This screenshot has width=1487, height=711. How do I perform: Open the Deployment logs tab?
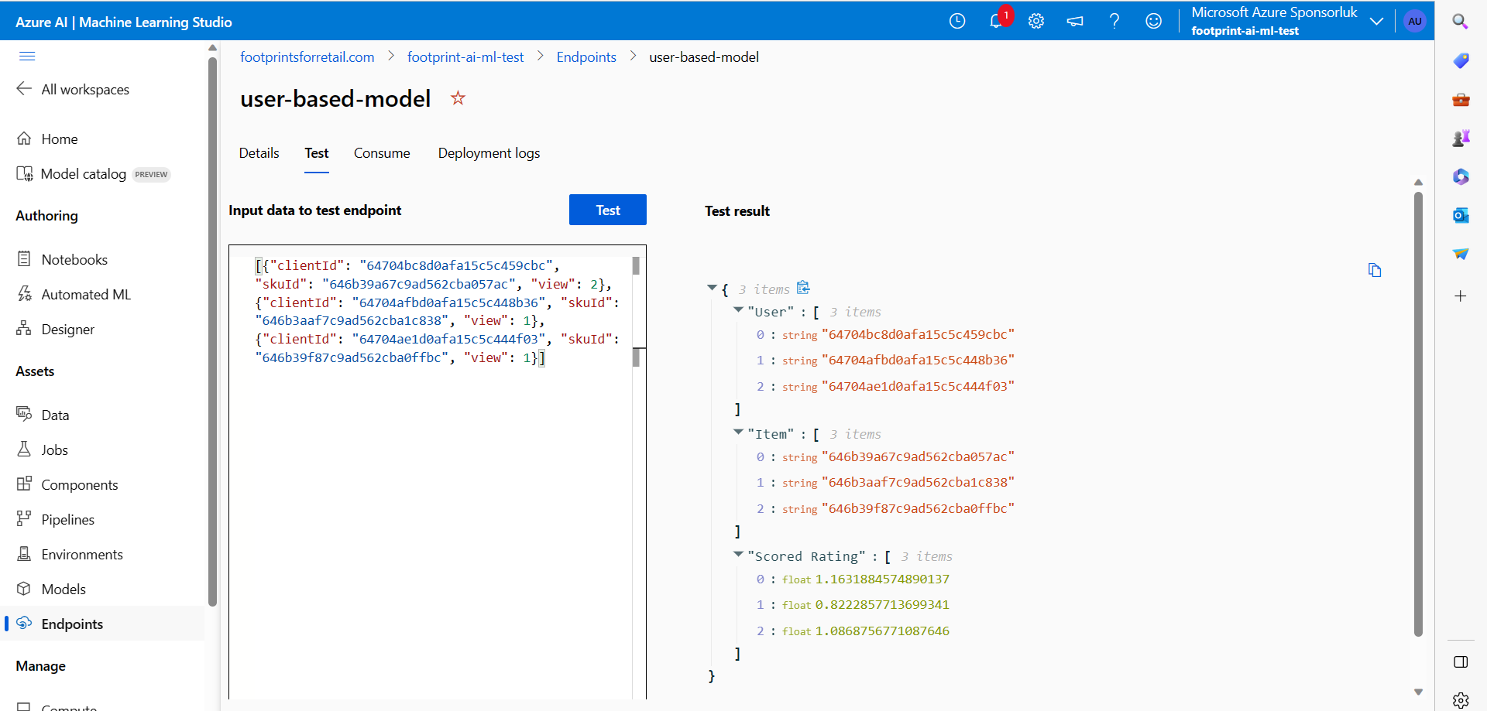489,153
